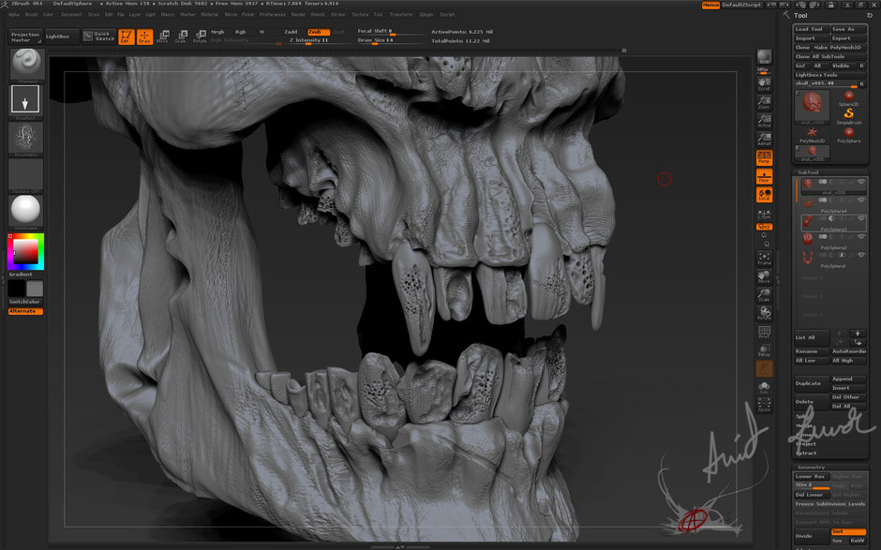
Task: Open the brush stroke thumbnail selector
Action: pos(25,100)
